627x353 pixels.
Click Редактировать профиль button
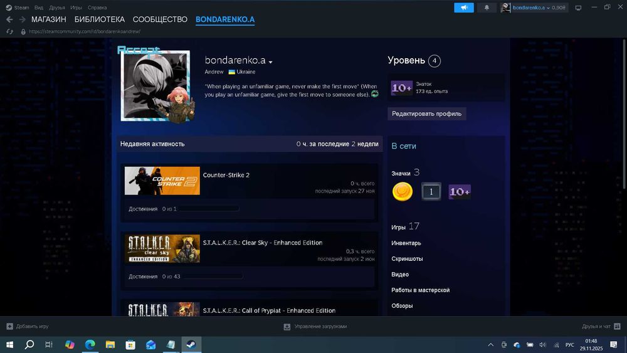(x=426, y=114)
